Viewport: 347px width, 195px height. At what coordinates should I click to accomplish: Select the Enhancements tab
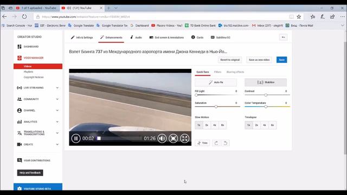point(111,37)
